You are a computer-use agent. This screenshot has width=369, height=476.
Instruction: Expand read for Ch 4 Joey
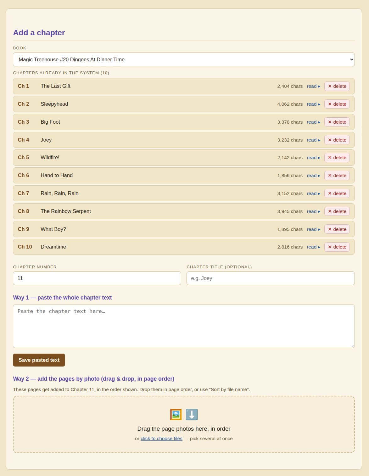coord(313,140)
